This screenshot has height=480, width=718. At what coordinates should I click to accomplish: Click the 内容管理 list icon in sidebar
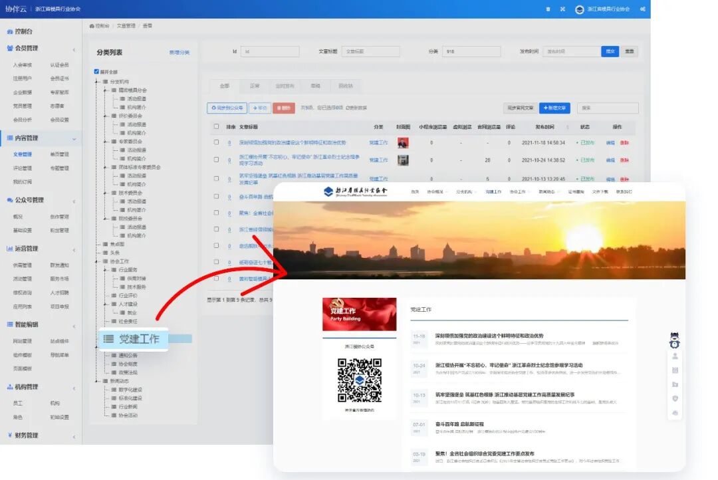click(x=9, y=138)
